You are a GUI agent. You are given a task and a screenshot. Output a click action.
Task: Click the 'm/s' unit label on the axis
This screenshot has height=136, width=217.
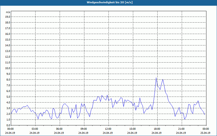[x=8, y=12]
